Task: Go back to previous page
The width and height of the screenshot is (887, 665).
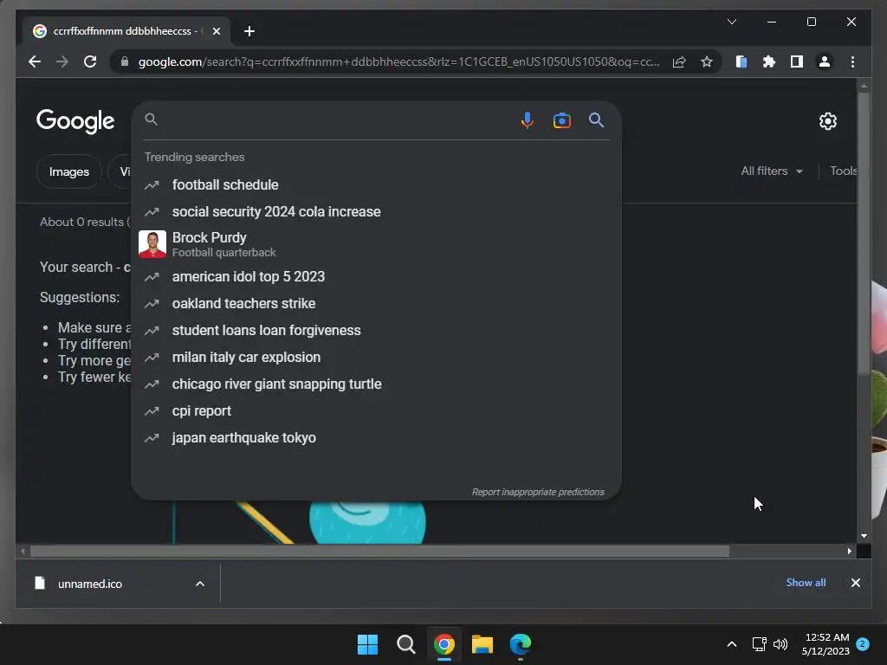Action: [35, 61]
